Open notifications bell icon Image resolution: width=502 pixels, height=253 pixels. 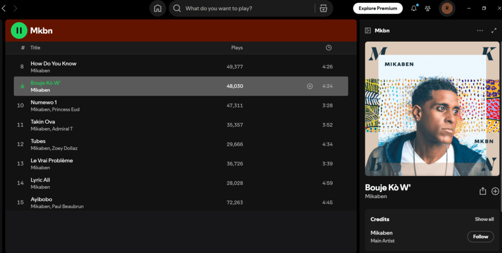(414, 8)
